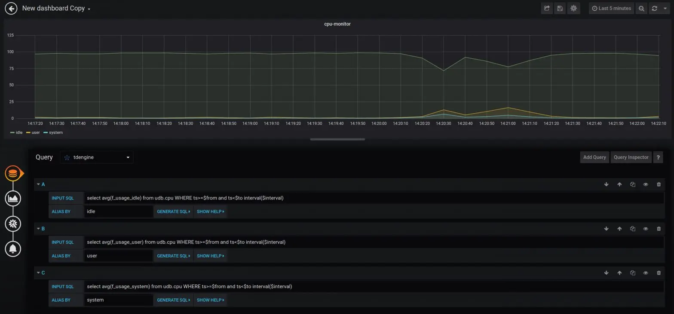This screenshot has width=674, height=314.
Task: Open the Alert bell tab icon
Action: (13, 248)
